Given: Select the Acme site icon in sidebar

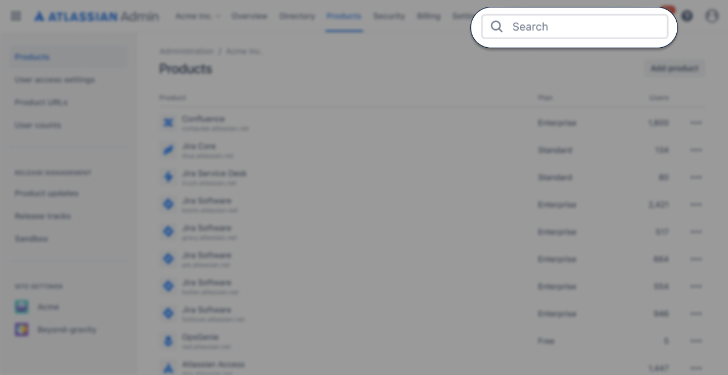Looking at the screenshot, I should 22,307.
